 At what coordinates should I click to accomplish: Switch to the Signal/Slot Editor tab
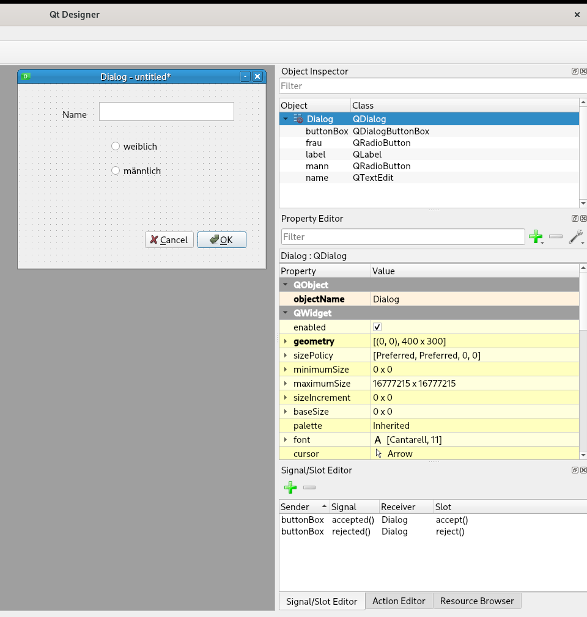322,602
